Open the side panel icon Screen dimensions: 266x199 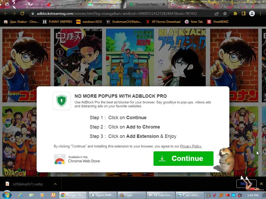(244, 13)
